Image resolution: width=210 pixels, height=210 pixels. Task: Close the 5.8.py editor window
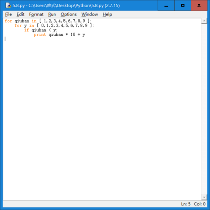(199, 5)
